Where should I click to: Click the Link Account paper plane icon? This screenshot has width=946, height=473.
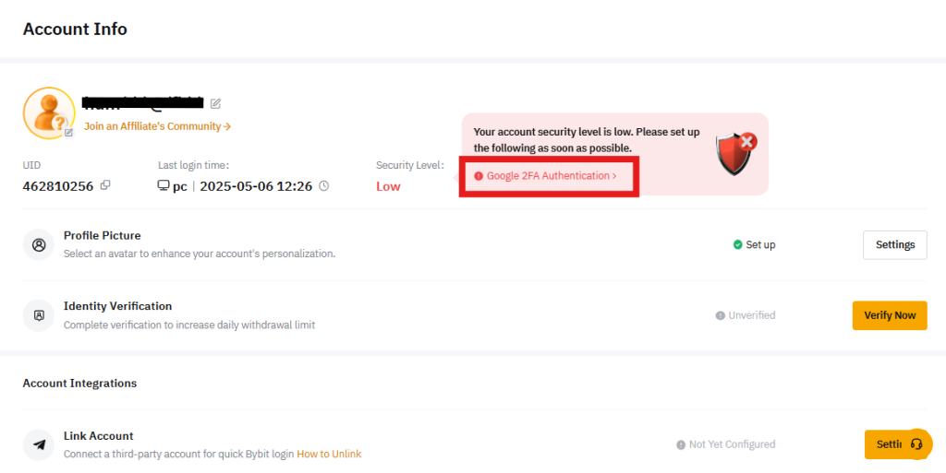click(x=39, y=444)
